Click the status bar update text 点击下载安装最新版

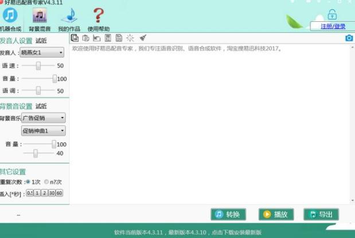click(236, 232)
